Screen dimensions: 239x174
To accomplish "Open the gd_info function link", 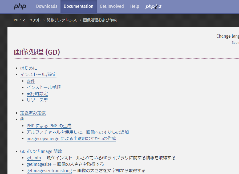I will [34, 158].
